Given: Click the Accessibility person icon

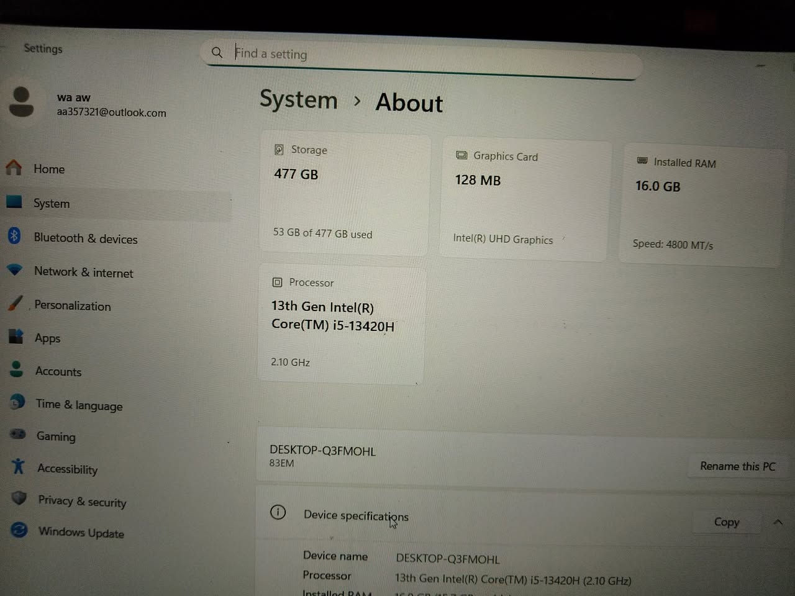Looking at the screenshot, I should point(17,467).
